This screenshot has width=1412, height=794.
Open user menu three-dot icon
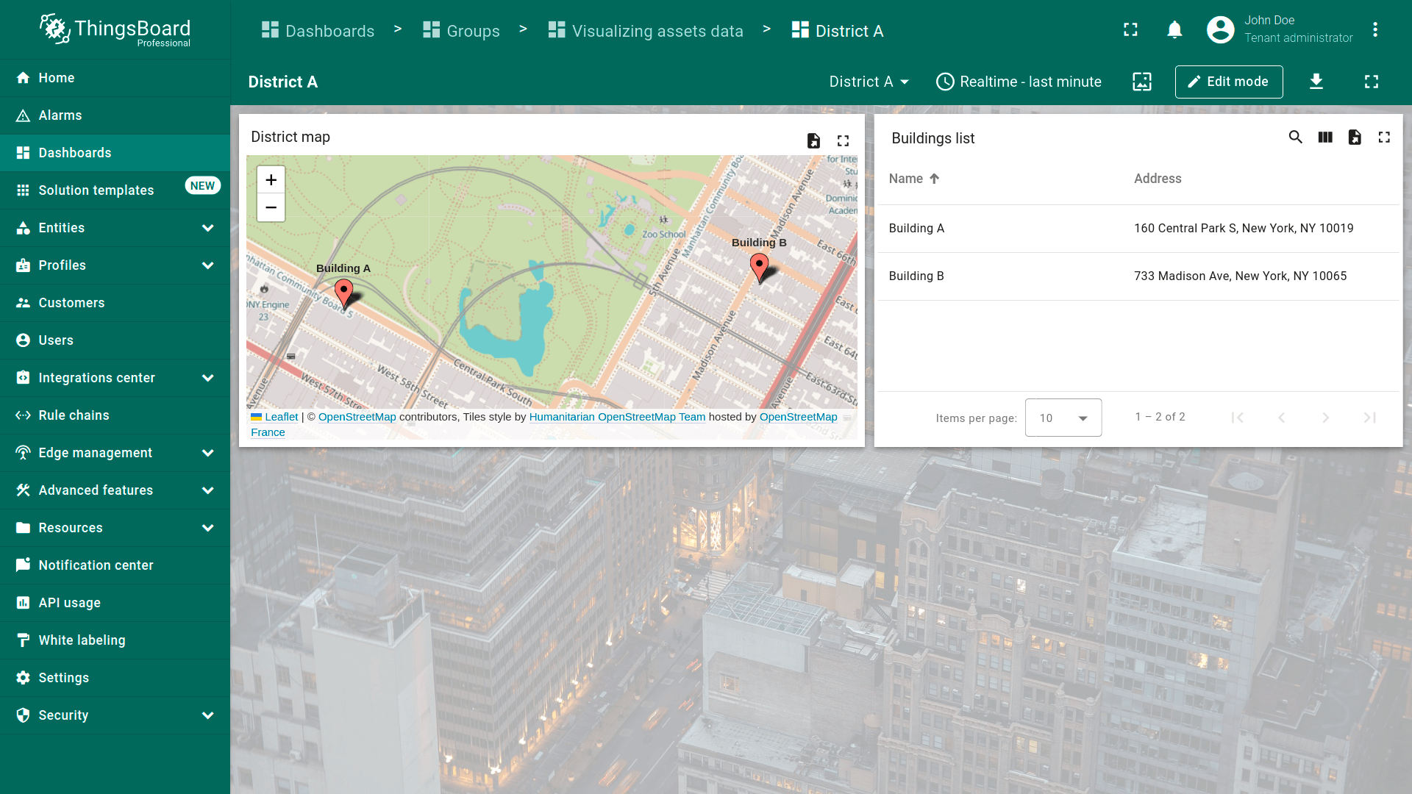(1374, 30)
